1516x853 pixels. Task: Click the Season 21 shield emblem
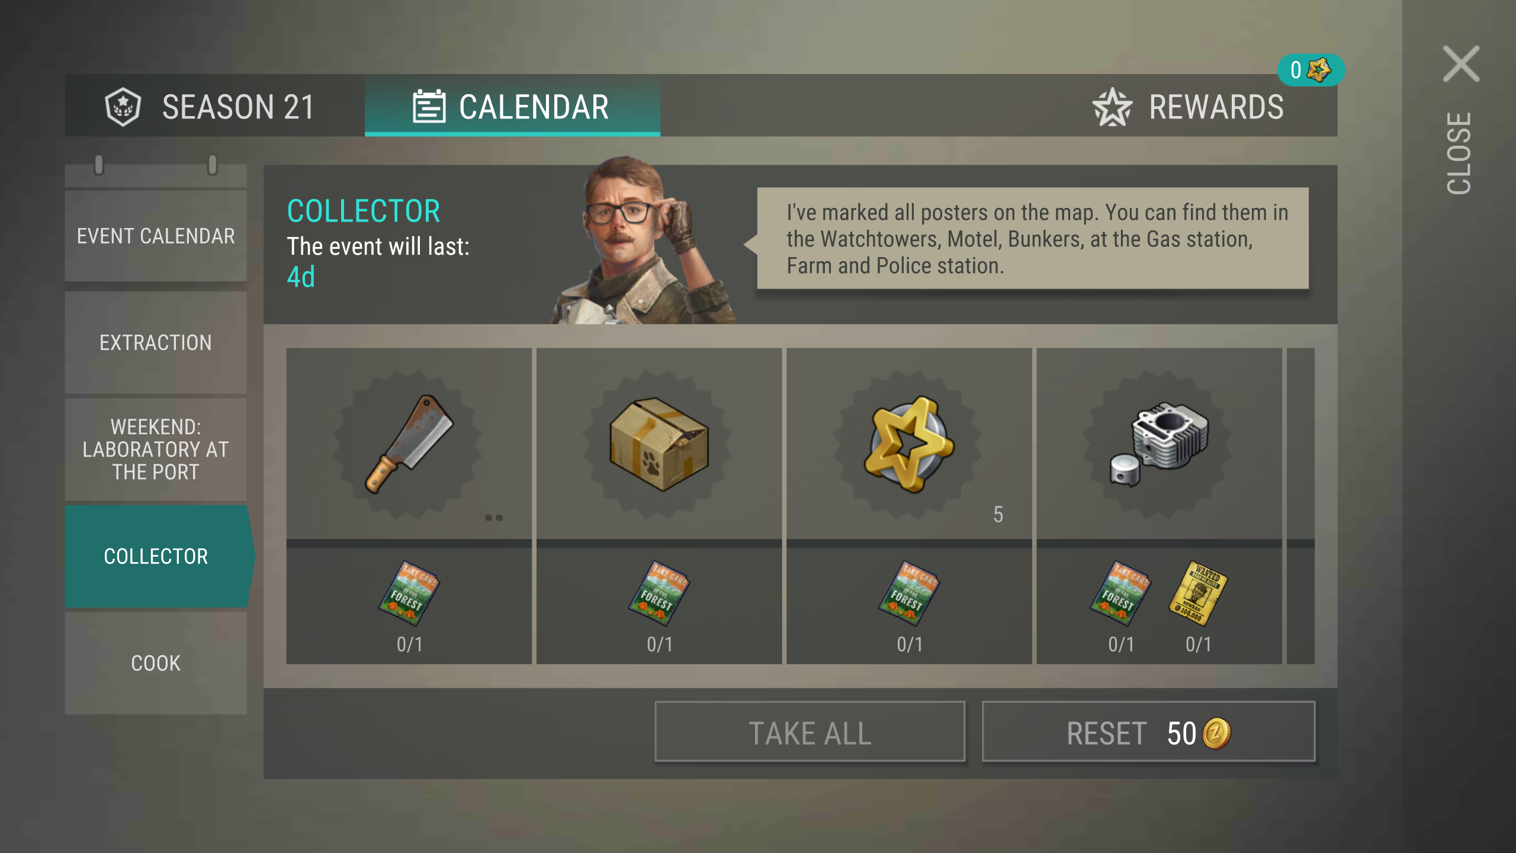123,107
